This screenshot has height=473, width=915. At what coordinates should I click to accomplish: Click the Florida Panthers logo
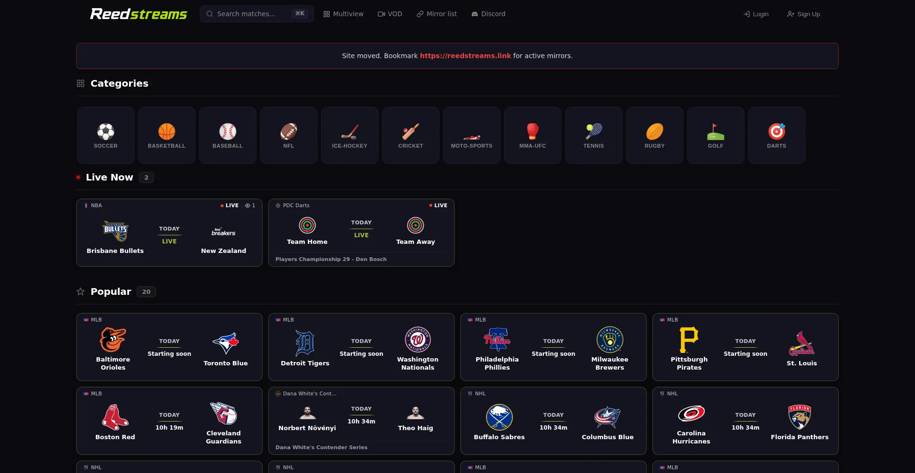[800, 417]
